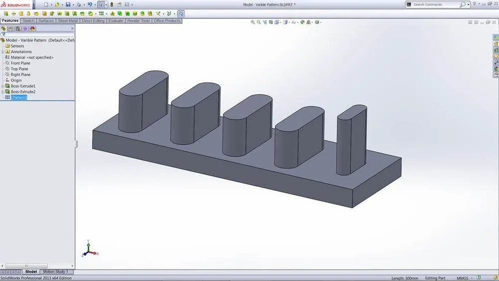Click the Model tab at the bottom
This screenshot has width=499, height=281.
pyautogui.click(x=31, y=272)
